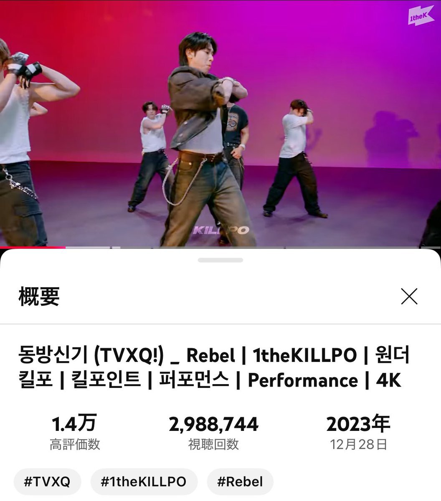Close the 概要 description panel
Viewport: 441px width, 501px height.
[409, 296]
